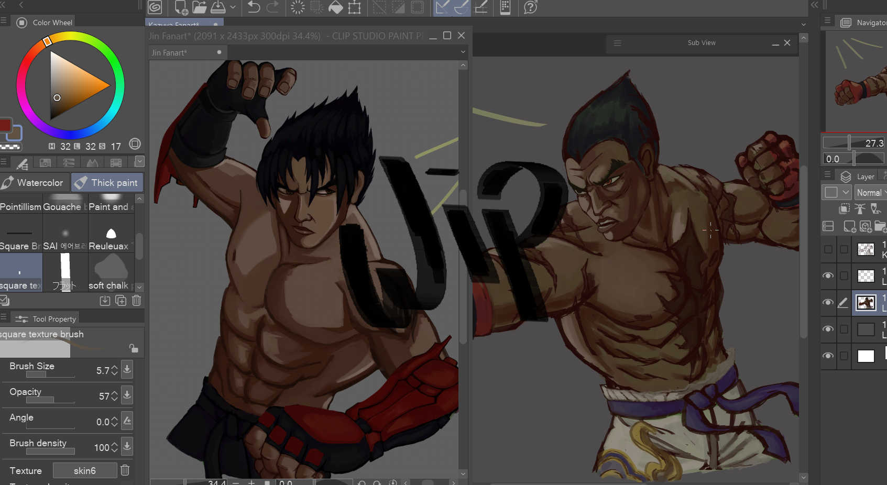
Task: Hide the selected layer via eye icon
Action: tap(828, 302)
